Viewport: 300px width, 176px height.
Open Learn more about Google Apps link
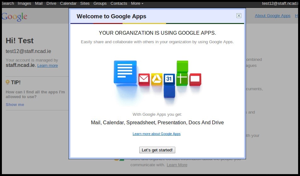click(x=157, y=134)
